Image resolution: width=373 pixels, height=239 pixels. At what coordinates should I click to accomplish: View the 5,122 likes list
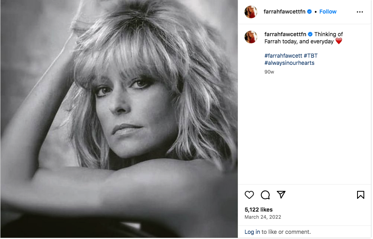point(258,210)
